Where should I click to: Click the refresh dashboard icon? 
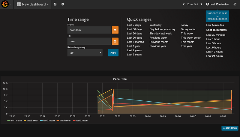click(235, 4)
